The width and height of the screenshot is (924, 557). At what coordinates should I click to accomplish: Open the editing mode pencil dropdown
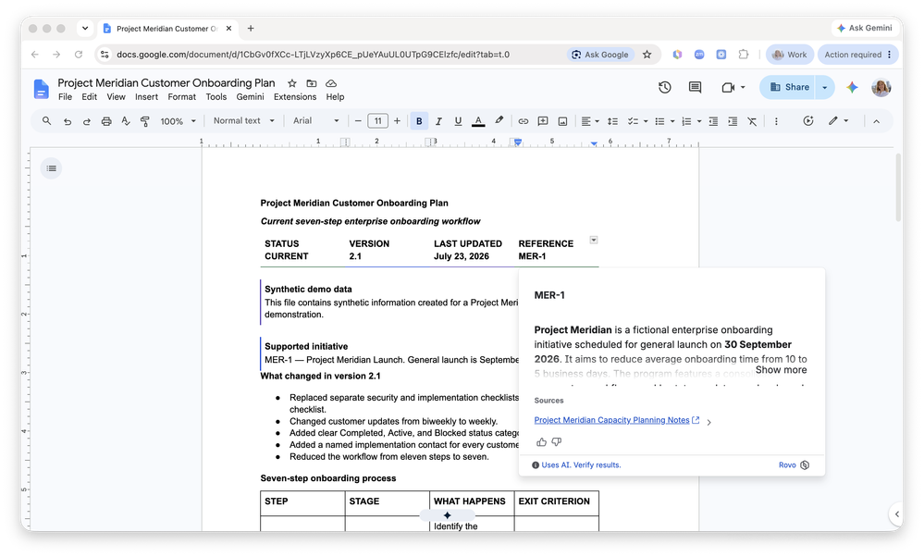point(838,121)
